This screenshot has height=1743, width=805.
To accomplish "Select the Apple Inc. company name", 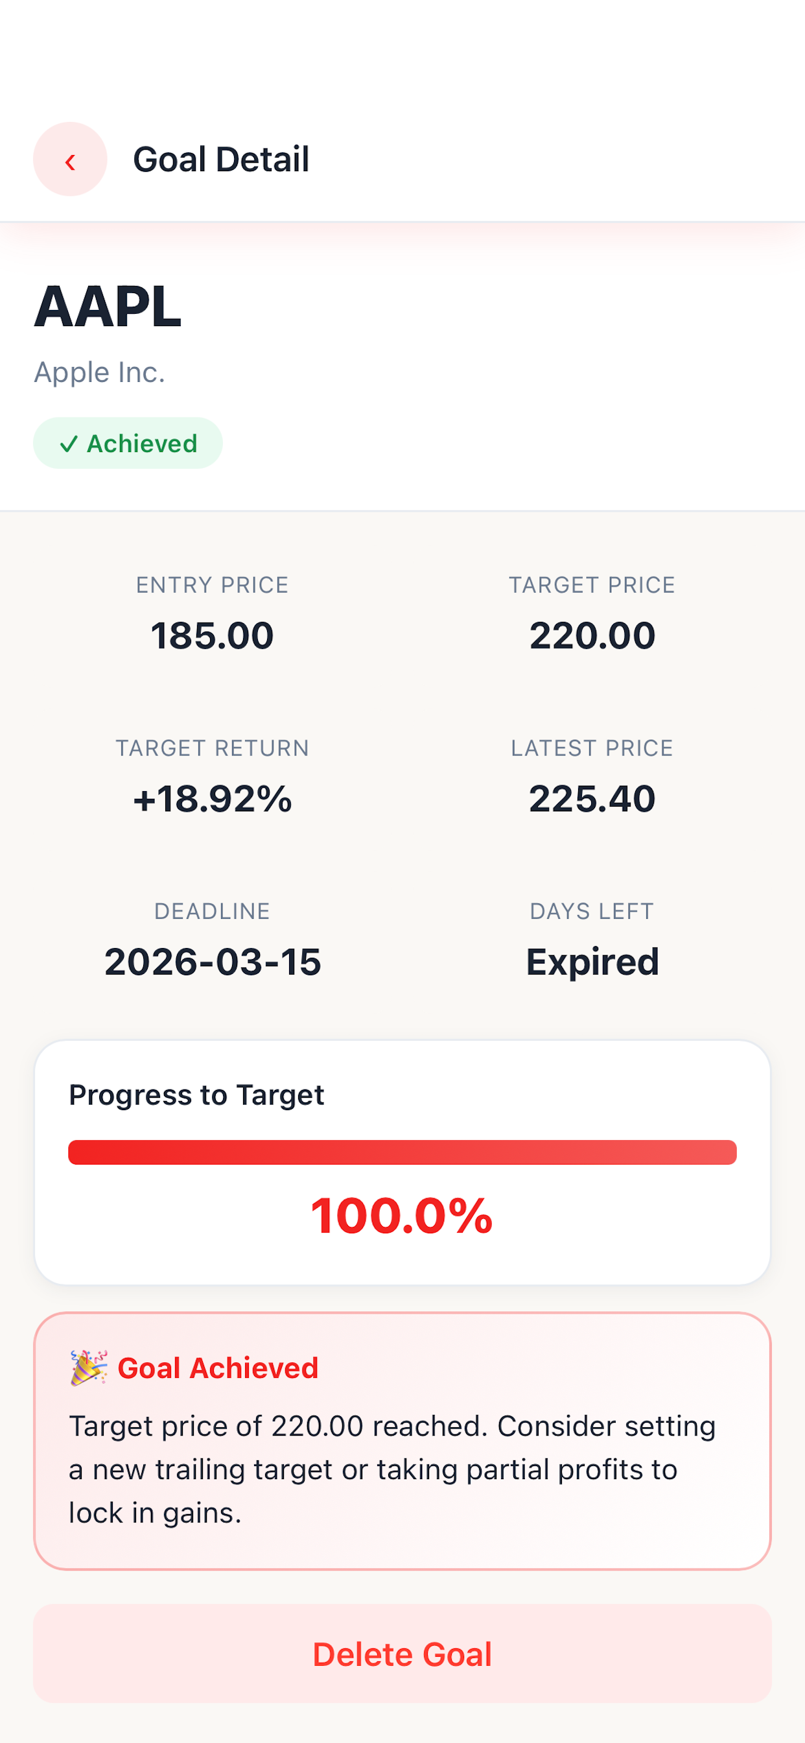I will pos(99,372).
